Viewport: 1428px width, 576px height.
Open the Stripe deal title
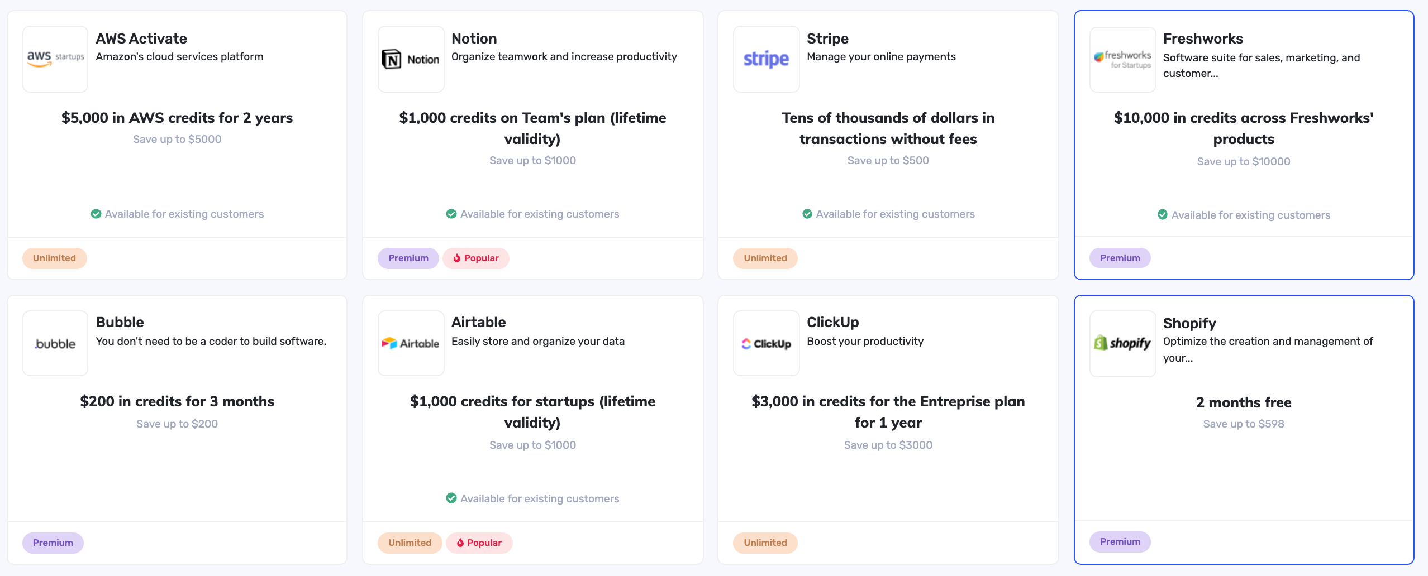pyautogui.click(x=827, y=39)
